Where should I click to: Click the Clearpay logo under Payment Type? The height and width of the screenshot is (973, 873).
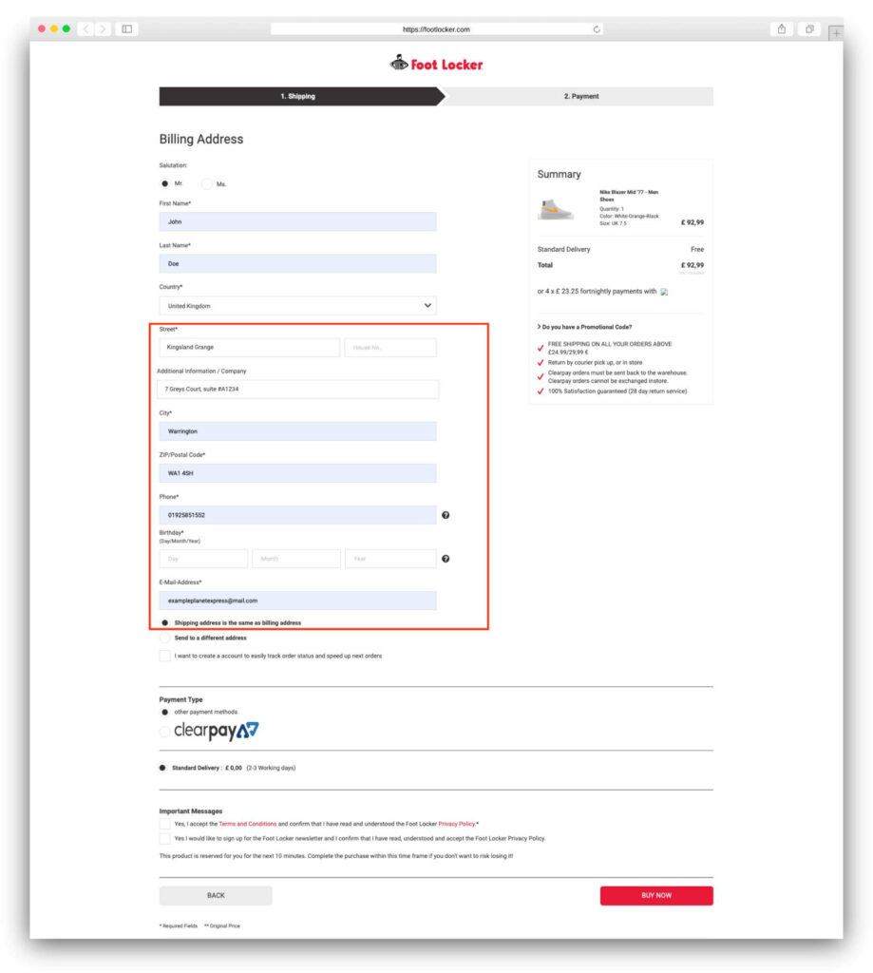[x=216, y=731]
